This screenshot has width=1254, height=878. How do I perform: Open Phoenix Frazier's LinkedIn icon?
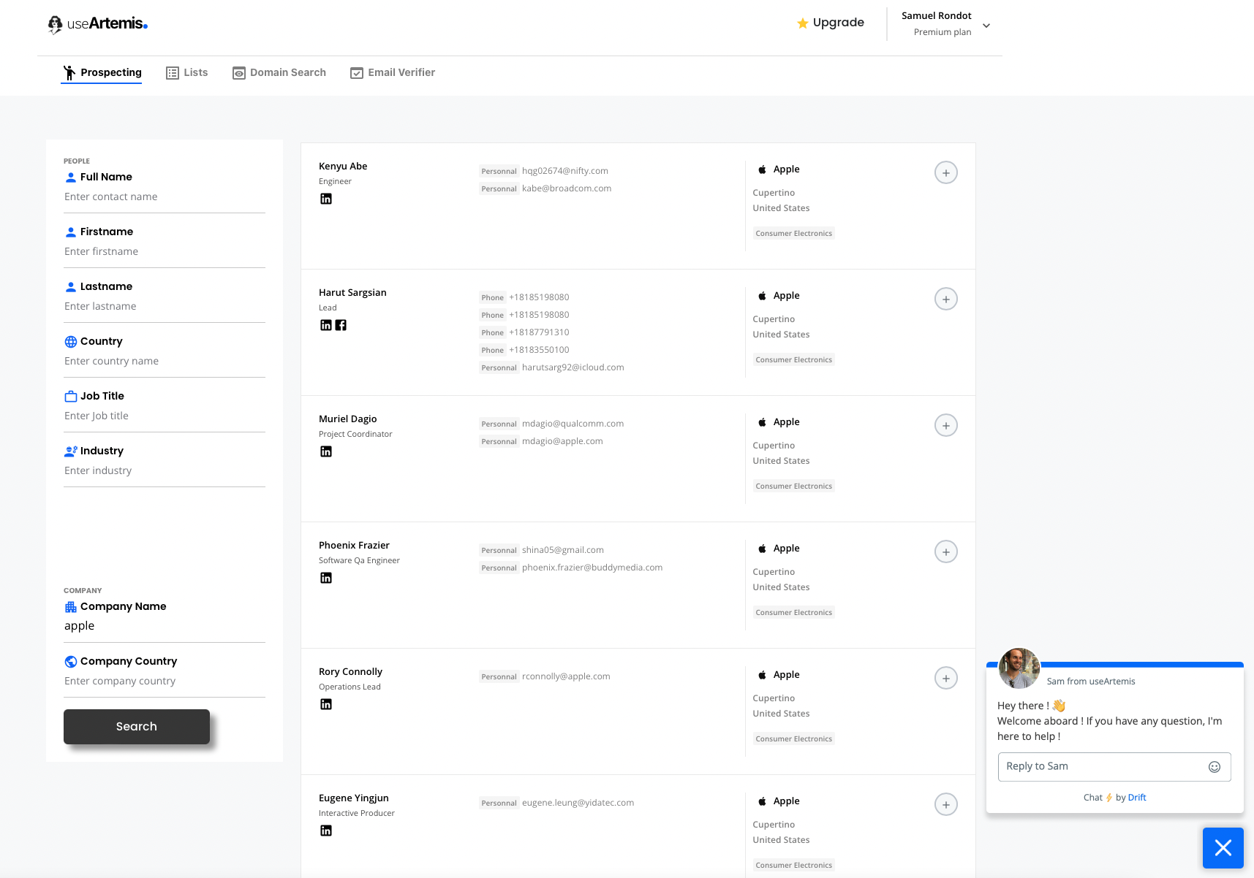(326, 578)
